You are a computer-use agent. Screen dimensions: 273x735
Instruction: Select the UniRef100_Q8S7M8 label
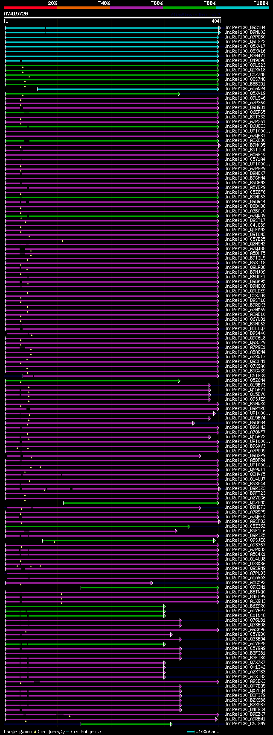245,79
